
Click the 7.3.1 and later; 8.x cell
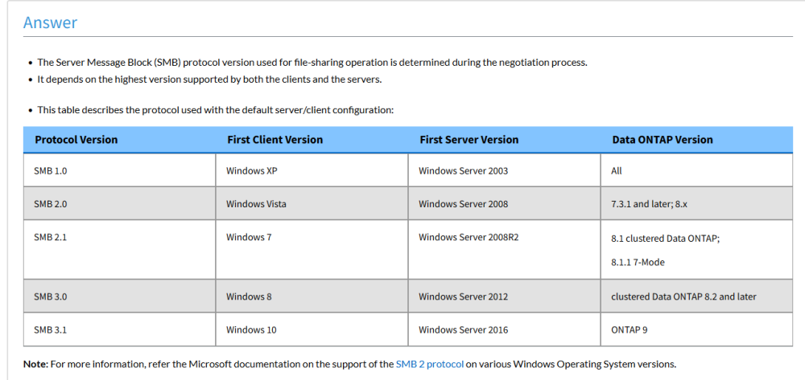coord(696,204)
